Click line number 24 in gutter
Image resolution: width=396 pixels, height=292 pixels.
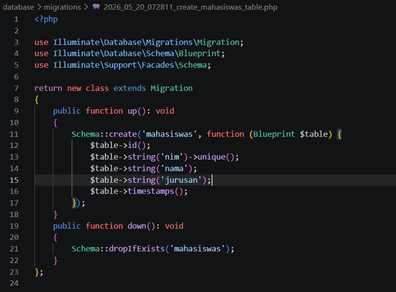(x=14, y=283)
